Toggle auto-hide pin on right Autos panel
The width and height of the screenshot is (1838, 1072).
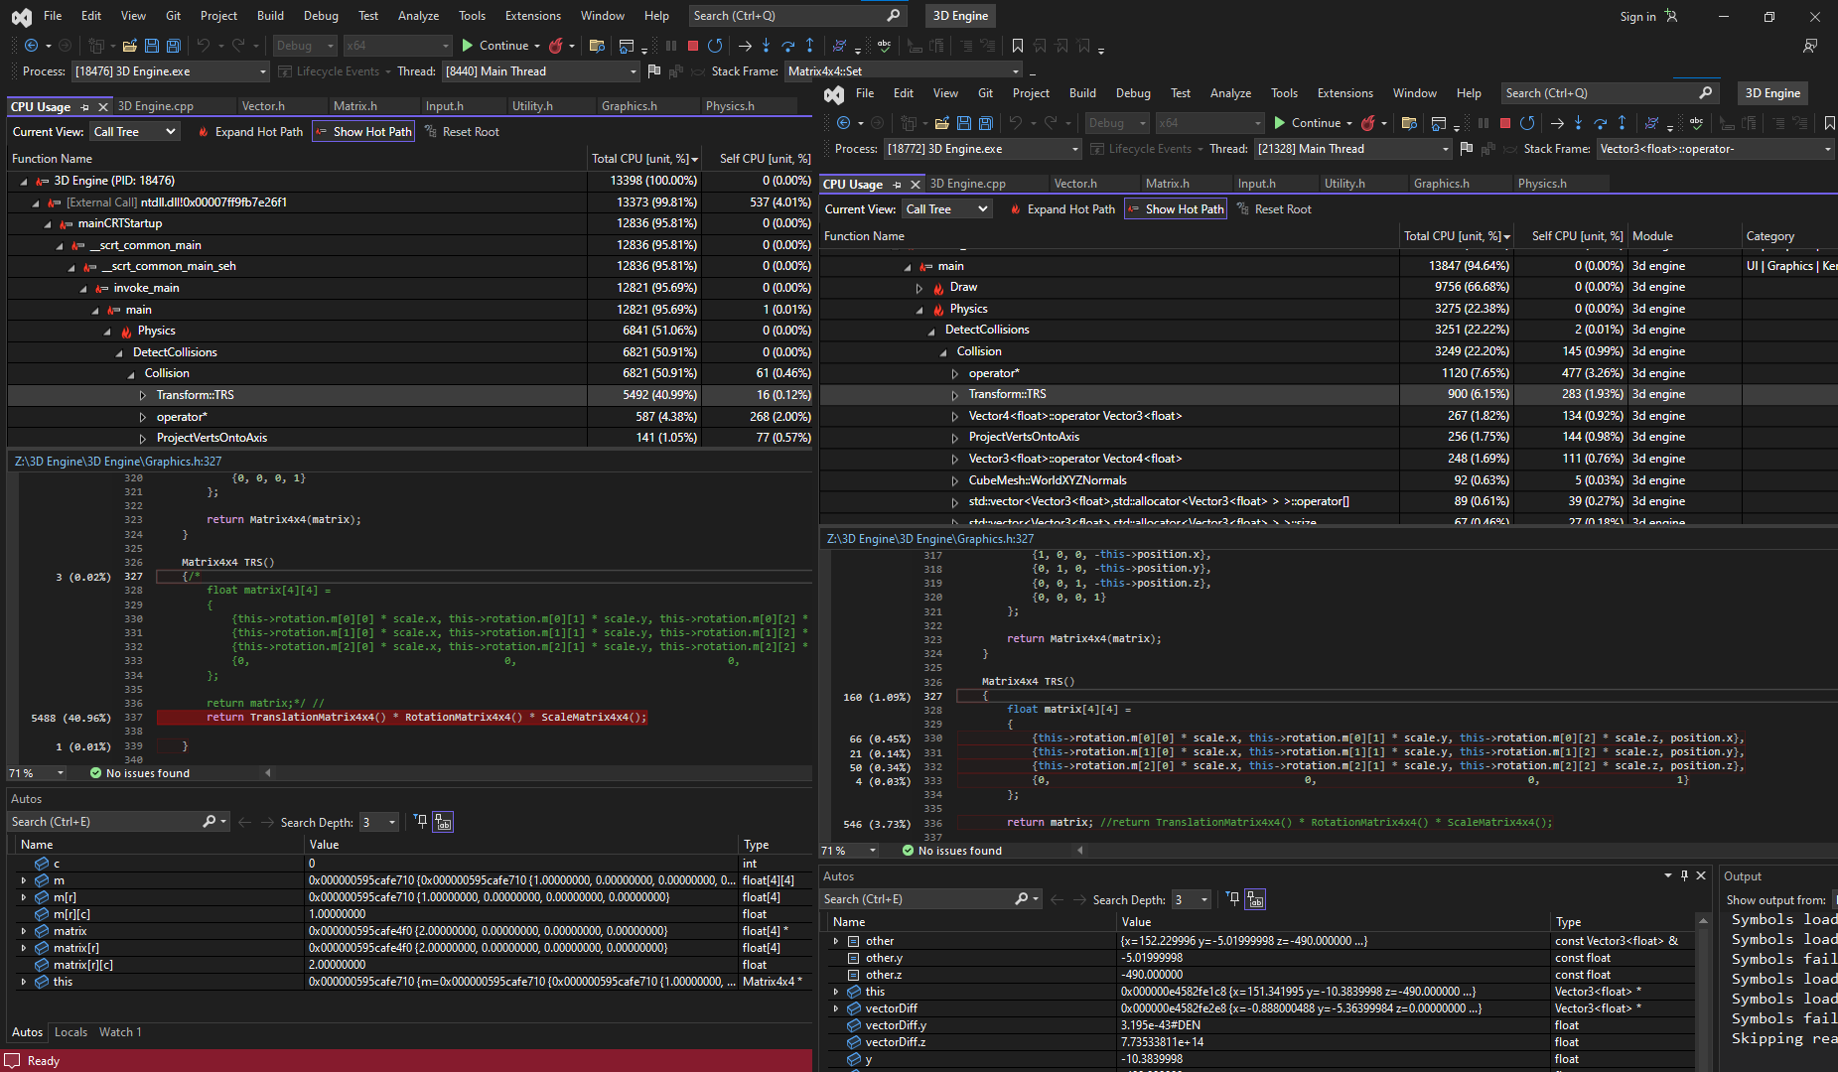point(1684,875)
